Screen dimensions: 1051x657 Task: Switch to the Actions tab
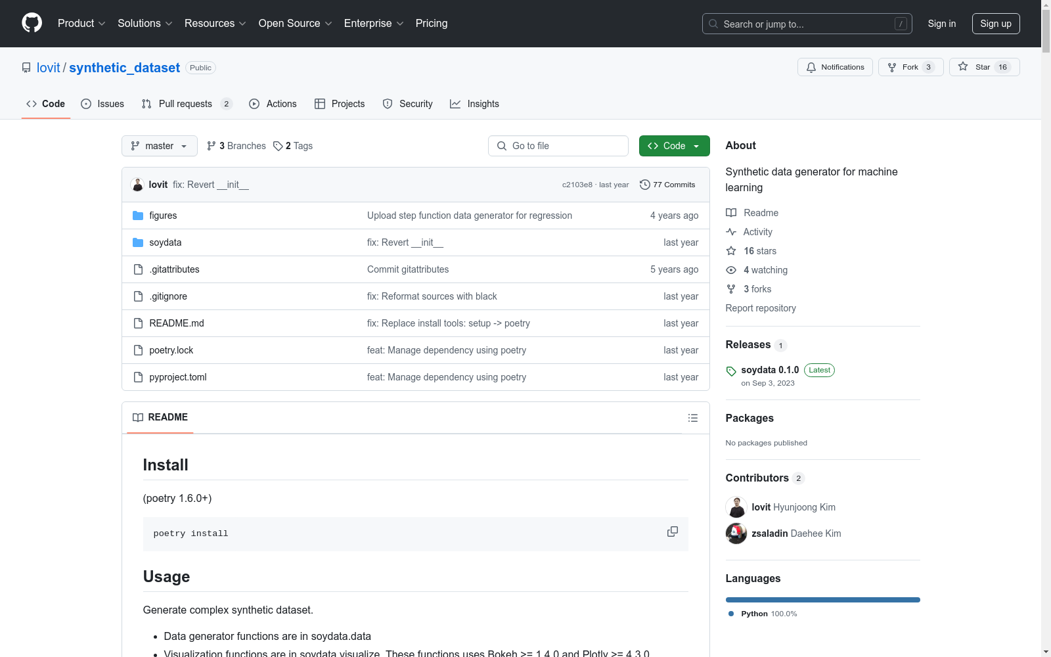pyautogui.click(x=273, y=104)
